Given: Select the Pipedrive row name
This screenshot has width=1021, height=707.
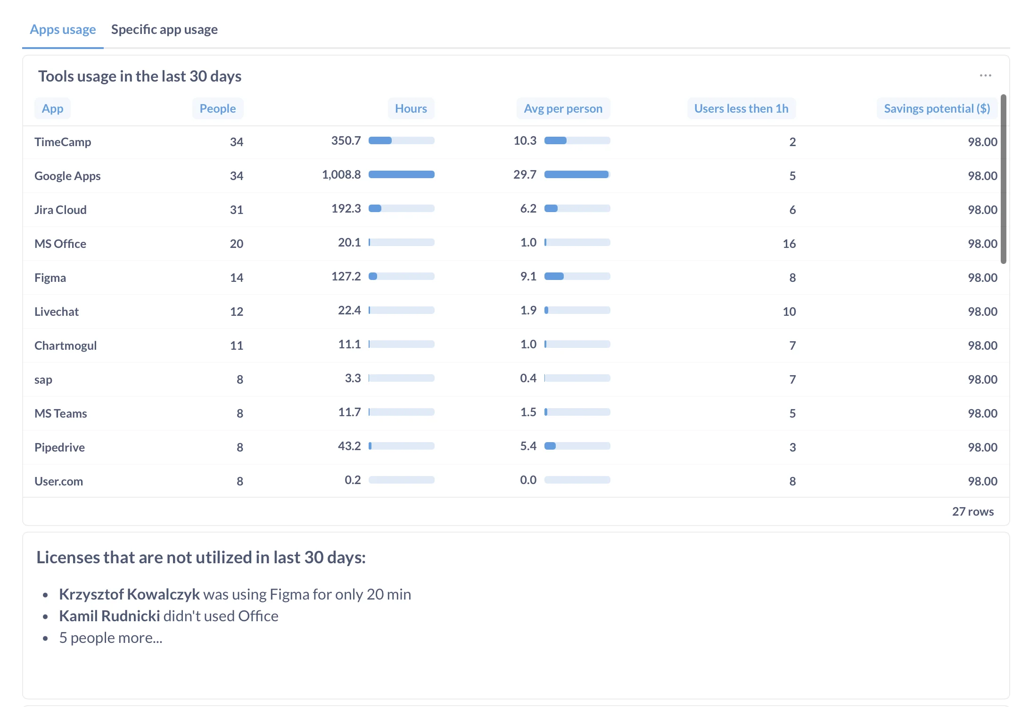Looking at the screenshot, I should click(59, 447).
